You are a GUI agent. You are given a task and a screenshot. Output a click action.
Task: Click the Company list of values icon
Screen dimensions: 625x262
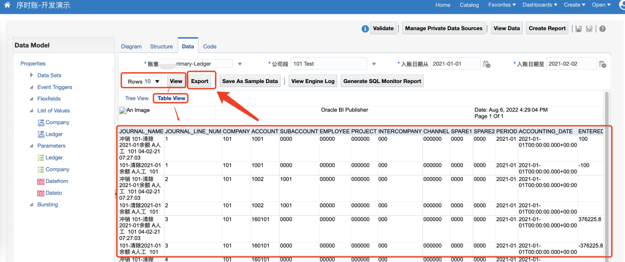click(x=41, y=122)
